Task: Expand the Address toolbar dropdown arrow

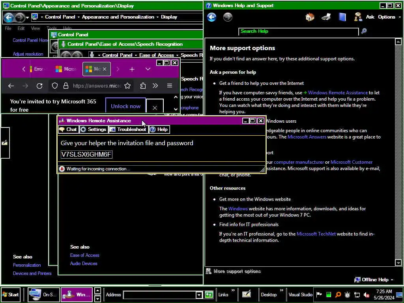Action: click(199, 295)
